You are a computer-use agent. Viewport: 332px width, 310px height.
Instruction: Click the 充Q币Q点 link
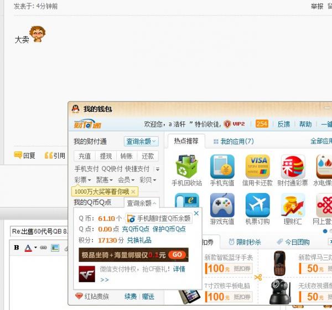(136, 229)
